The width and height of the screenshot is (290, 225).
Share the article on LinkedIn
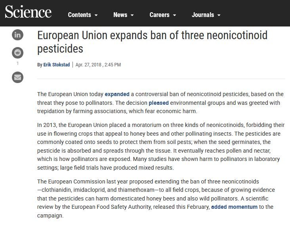[x=17, y=35]
